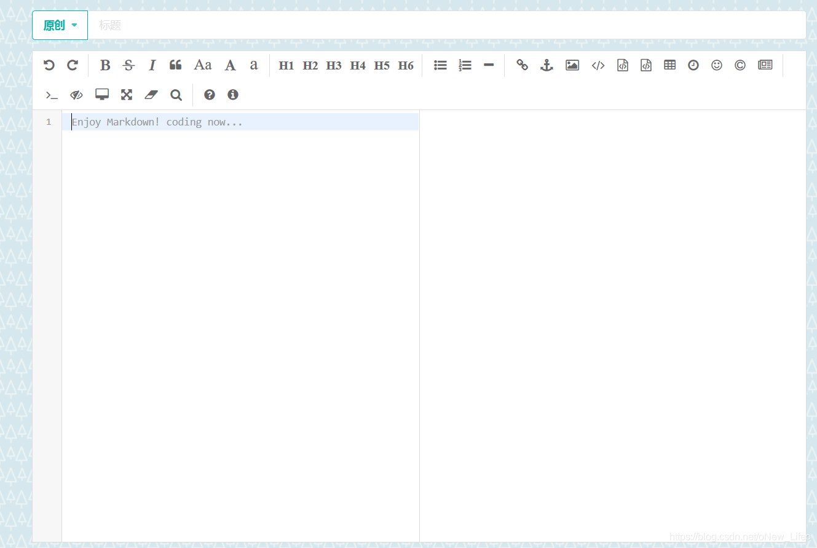Insert unordered bullet list
Viewport: 817px width, 548px height.
click(440, 65)
